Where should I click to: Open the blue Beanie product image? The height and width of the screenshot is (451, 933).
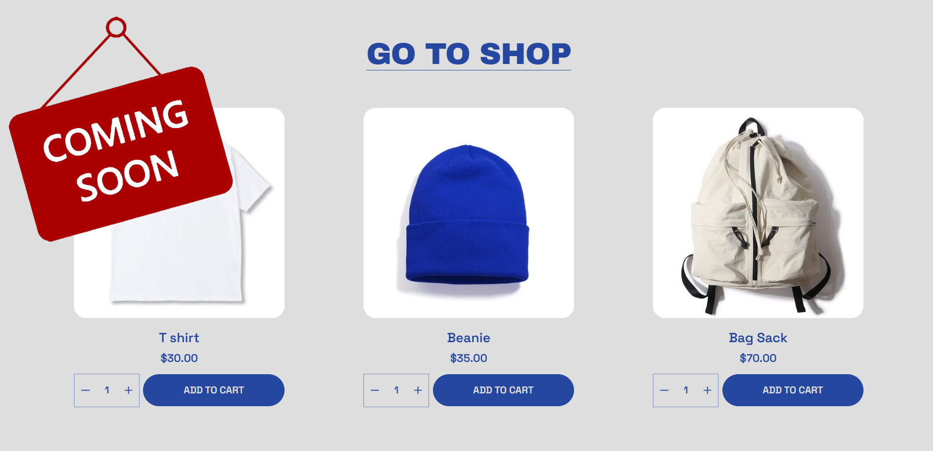tap(468, 213)
